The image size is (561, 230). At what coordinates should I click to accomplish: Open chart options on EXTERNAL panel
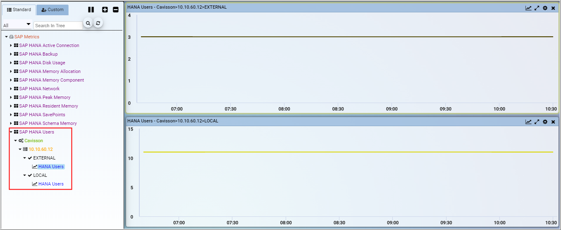[528, 8]
